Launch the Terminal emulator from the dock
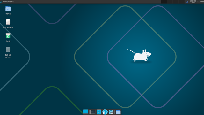Image resolution: width=204 pixels, height=115 pixels. 93,112
